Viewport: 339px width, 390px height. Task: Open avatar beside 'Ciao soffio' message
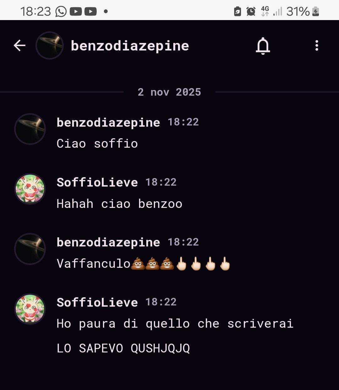coord(30,129)
